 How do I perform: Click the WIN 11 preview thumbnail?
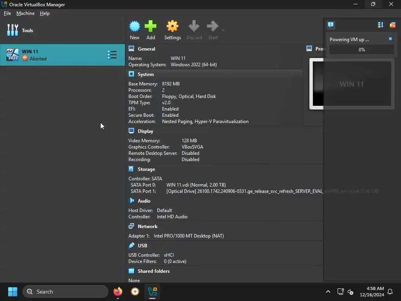pyautogui.click(x=352, y=84)
